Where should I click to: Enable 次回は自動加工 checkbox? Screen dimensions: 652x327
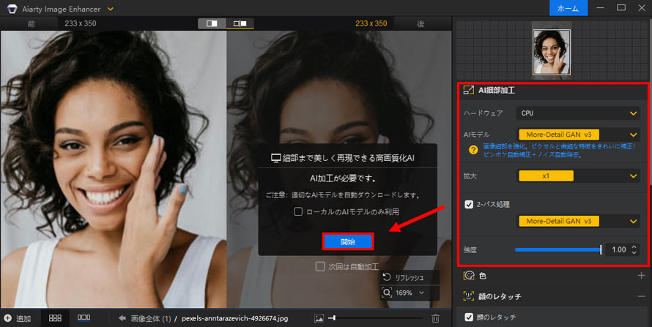point(319,266)
